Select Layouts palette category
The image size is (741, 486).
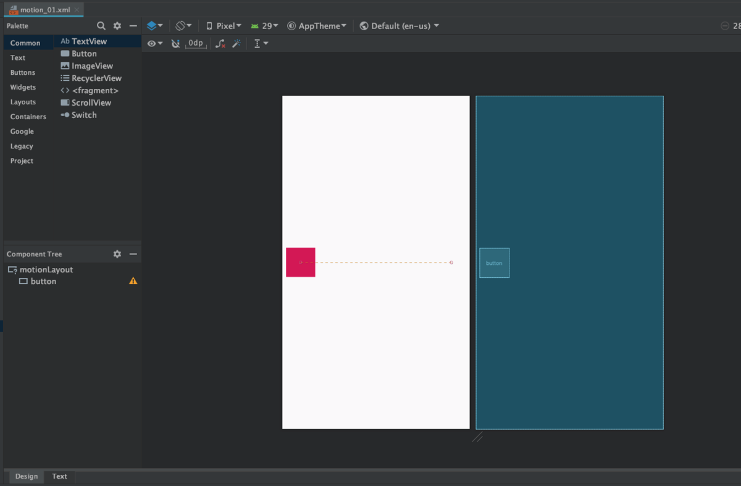[x=23, y=102]
